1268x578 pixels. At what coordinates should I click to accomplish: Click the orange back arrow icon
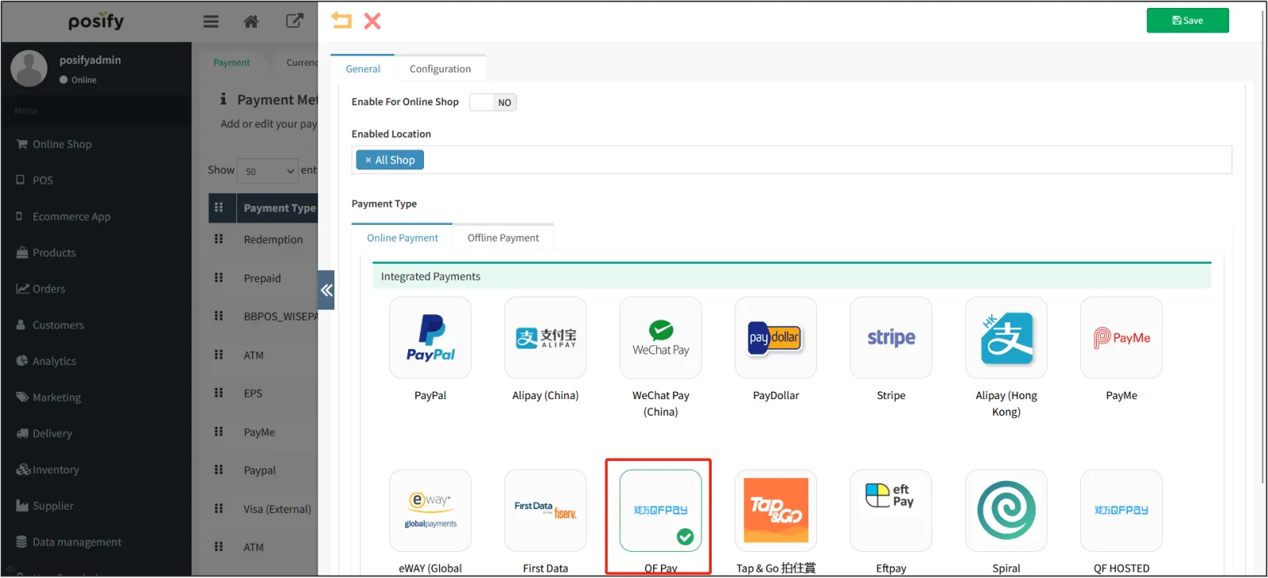[x=342, y=21]
